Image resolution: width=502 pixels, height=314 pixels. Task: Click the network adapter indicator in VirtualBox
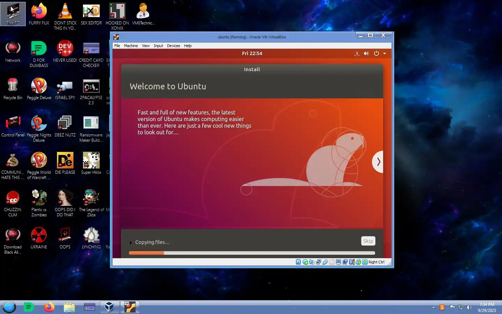tap(318, 262)
